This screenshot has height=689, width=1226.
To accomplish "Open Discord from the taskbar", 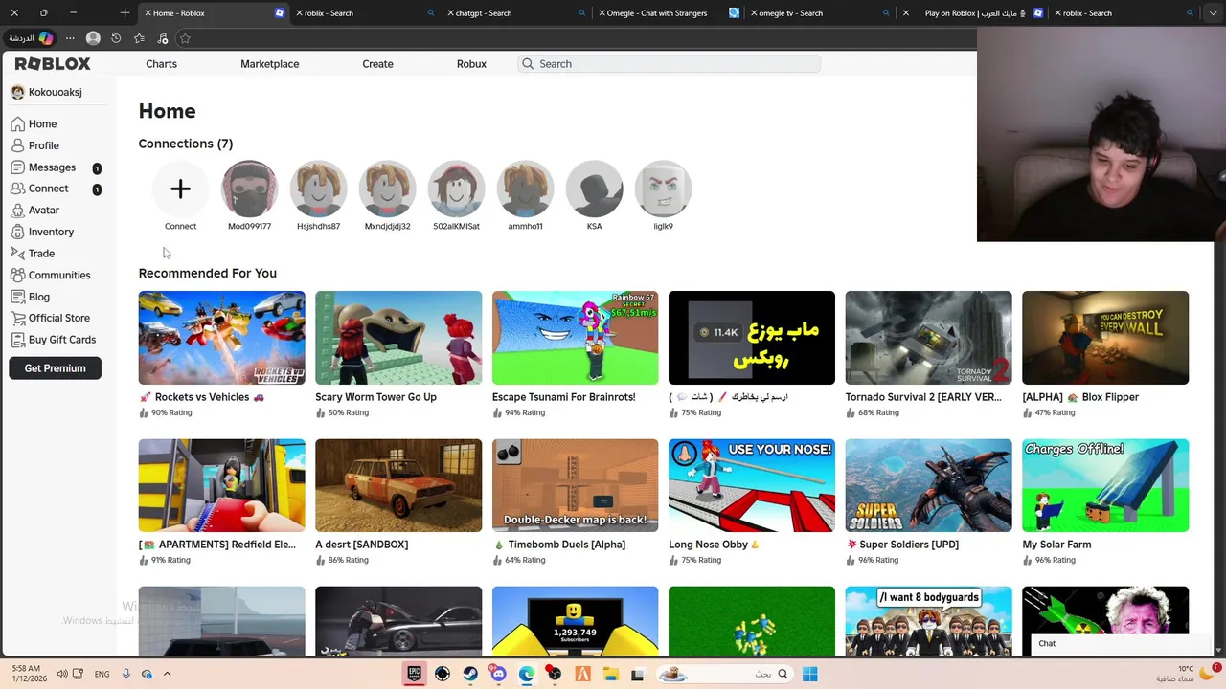I will [498, 674].
